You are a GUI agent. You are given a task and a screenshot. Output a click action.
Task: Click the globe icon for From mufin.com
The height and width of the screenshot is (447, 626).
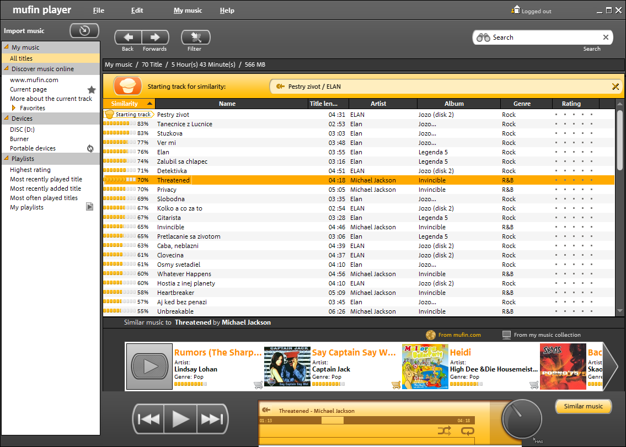click(x=431, y=335)
